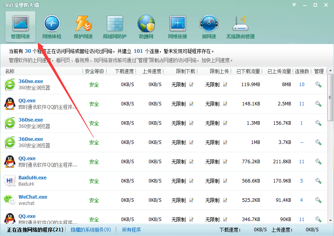334x236 pixels.
Task: Open manage wrench for BaiduHi.exe
Action: click(x=318, y=181)
